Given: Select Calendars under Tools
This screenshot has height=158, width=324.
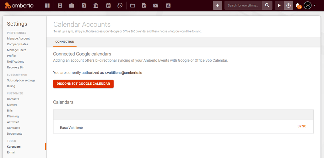Looking at the screenshot, I should (x=14, y=147).
